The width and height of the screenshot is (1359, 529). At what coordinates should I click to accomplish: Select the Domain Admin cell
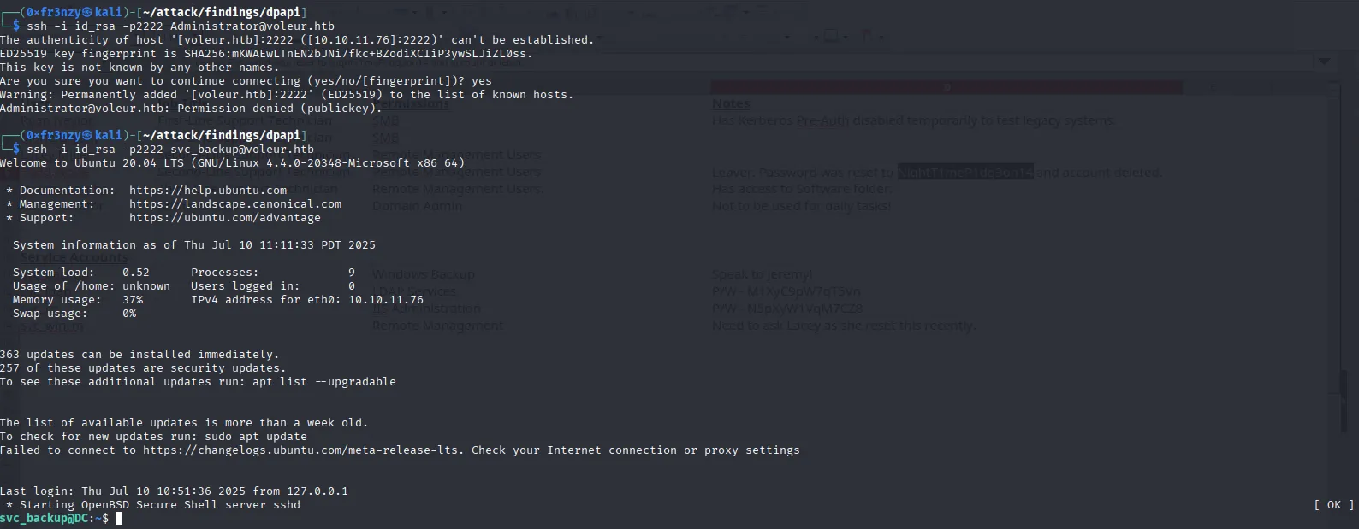(417, 206)
